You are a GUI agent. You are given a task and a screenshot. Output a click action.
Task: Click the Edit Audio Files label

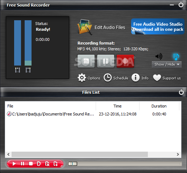pyautogui.click(x=110, y=28)
